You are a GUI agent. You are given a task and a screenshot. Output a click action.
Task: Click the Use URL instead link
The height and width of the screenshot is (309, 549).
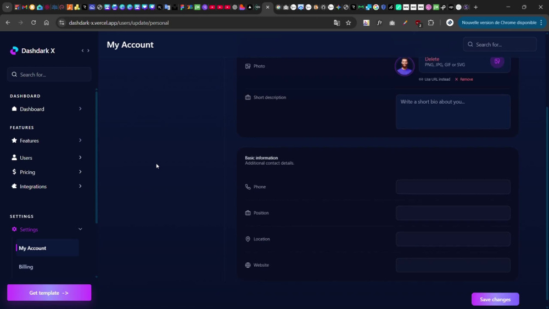pyautogui.click(x=434, y=80)
